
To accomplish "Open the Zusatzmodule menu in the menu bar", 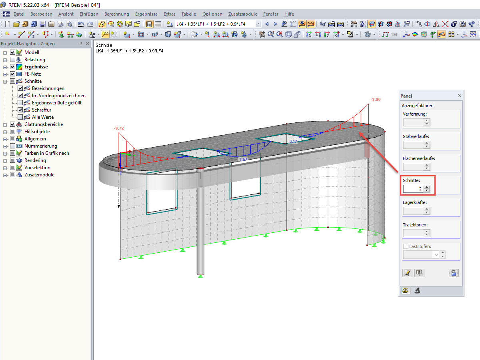I will click(242, 14).
